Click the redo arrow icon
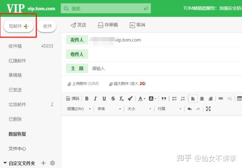Screen dimensions: 242x168 point(198,109)
